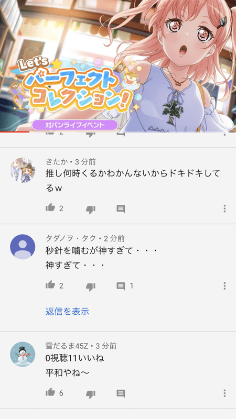The height and width of the screenshot is (419, 236).
Task: Open タダノヲ・タク's default profile avatar
Action: [x=23, y=247]
